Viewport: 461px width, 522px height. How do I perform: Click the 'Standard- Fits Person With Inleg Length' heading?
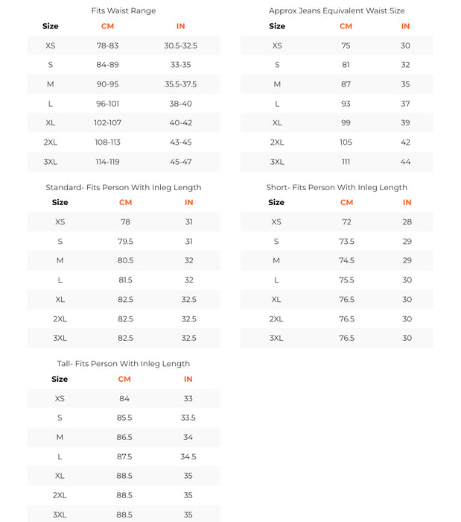tap(124, 187)
